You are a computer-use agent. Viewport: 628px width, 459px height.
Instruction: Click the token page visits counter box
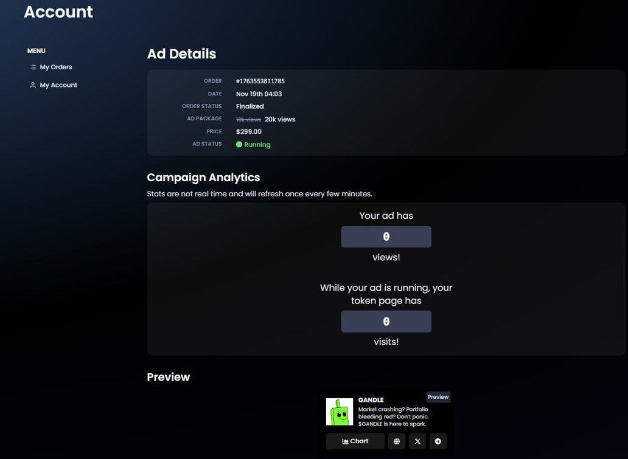(x=386, y=322)
